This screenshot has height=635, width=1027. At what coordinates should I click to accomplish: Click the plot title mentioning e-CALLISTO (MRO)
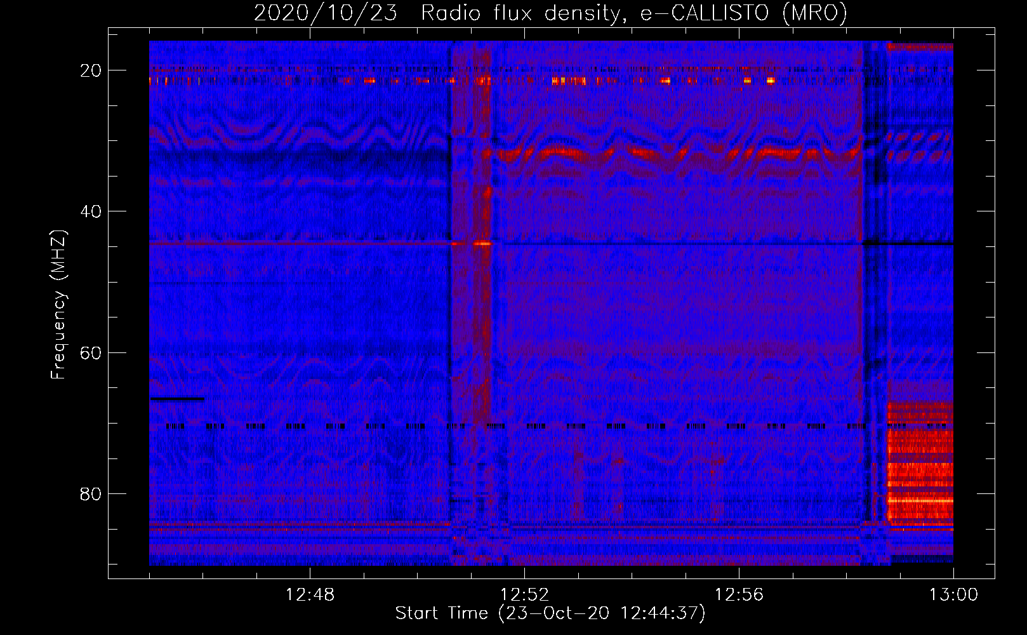pyautogui.click(x=550, y=13)
